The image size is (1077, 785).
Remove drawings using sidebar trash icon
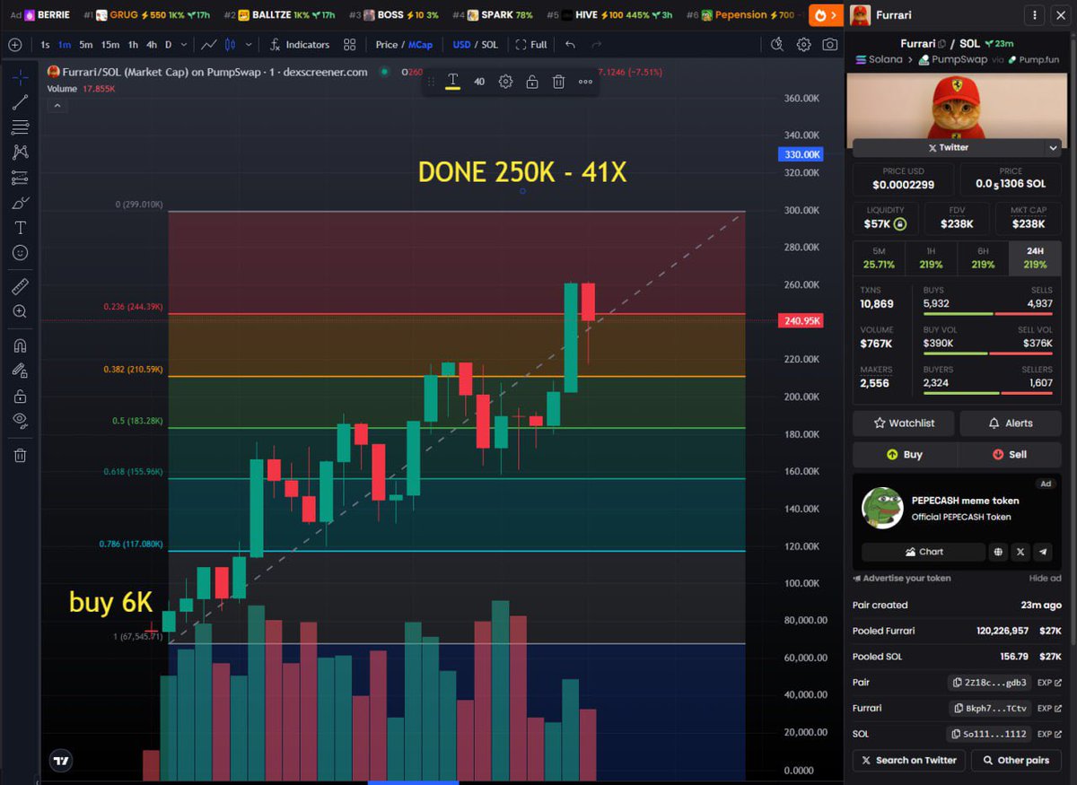pos(20,455)
